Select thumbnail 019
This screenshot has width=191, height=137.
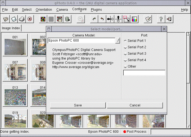pyautogui.click(x=15, y=119)
